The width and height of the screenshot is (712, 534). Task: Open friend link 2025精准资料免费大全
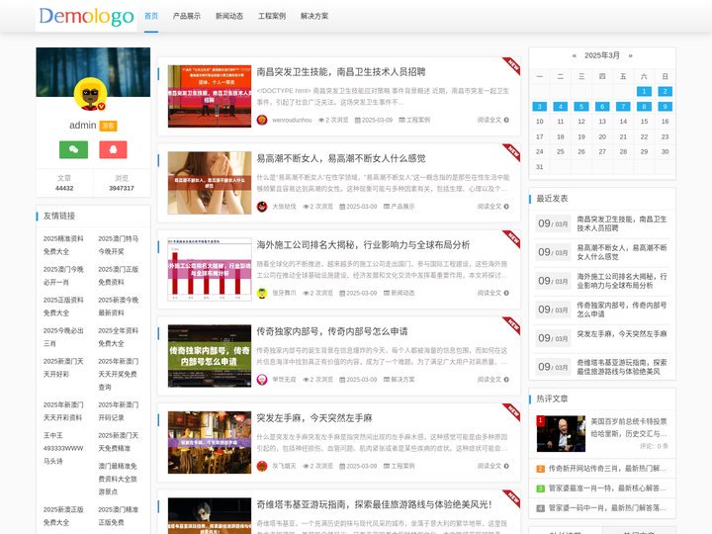[x=63, y=245]
